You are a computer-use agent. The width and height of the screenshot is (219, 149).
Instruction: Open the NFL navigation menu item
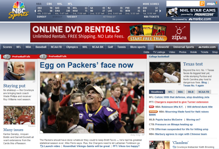coord(19,47)
